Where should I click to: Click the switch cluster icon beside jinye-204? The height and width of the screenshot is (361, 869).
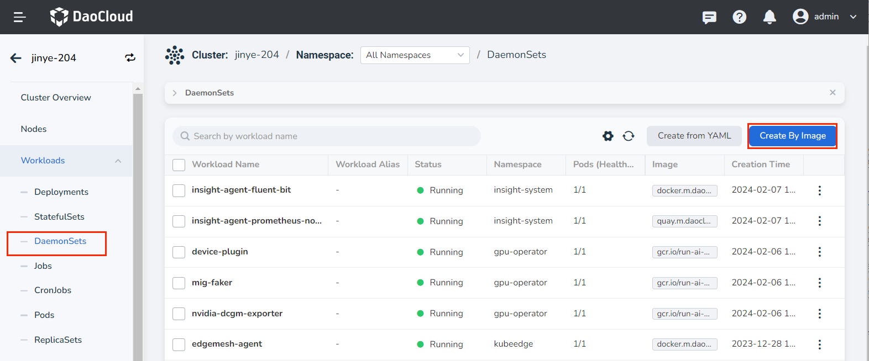pyautogui.click(x=130, y=58)
